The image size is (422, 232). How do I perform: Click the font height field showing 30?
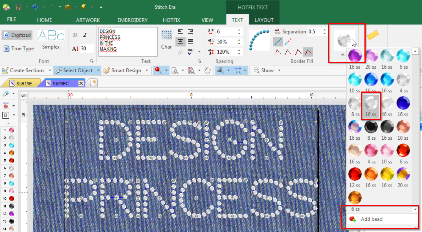point(86,48)
